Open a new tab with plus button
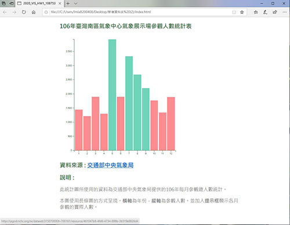 [68, 3]
